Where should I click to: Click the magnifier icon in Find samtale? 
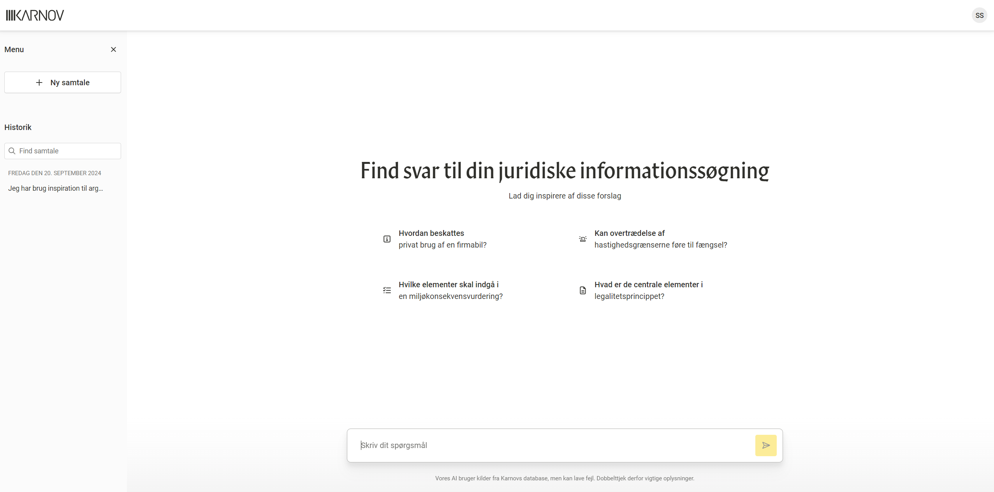click(12, 151)
